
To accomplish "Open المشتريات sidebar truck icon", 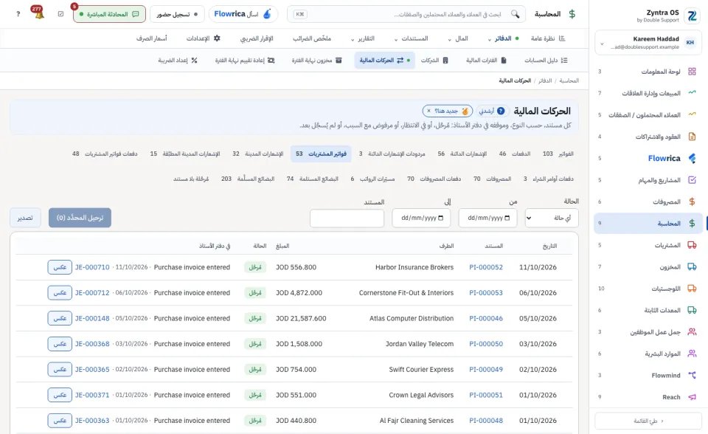I will point(692,245).
